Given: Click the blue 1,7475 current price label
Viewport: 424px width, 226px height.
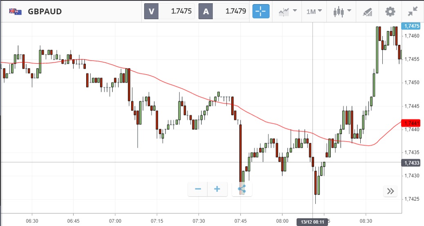Looking at the screenshot, I should pos(412,26).
